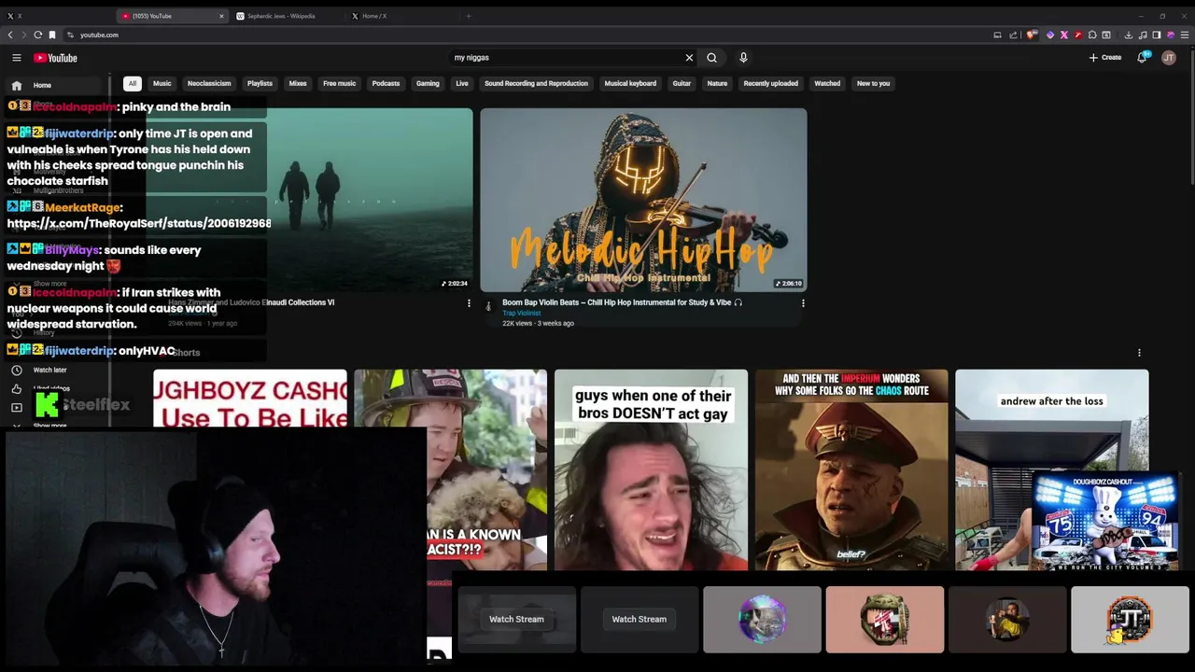This screenshot has width=1195, height=672.
Task: Open the music note media control icon
Action: (x=1143, y=35)
